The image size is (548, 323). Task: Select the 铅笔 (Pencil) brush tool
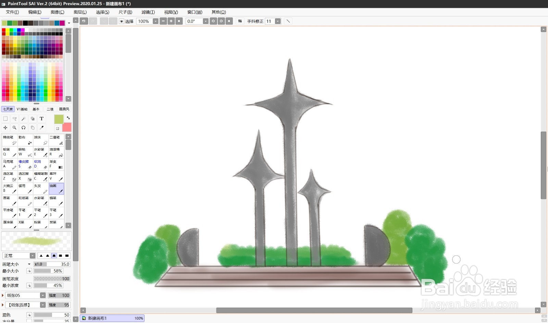10,152
